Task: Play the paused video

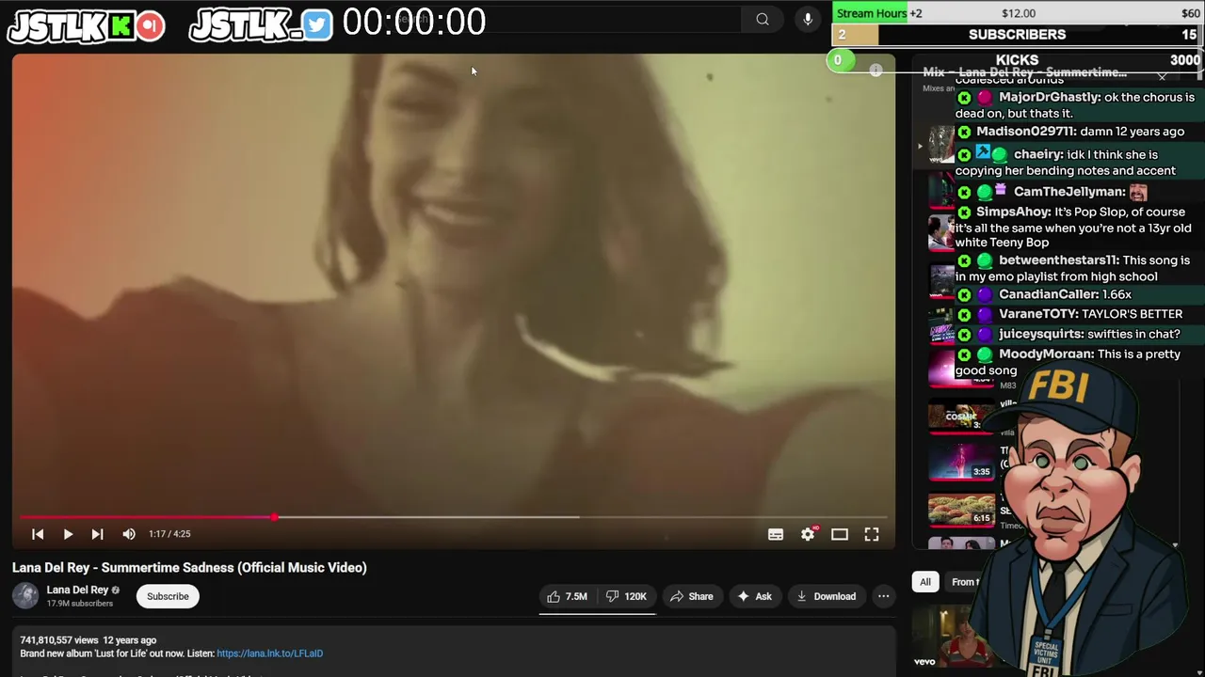Action: click(68, 534)
